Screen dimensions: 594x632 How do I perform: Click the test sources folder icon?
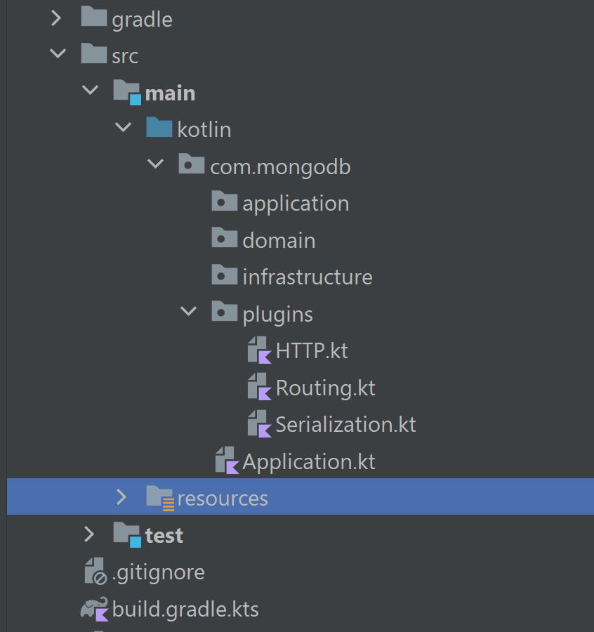coord(126,534)
